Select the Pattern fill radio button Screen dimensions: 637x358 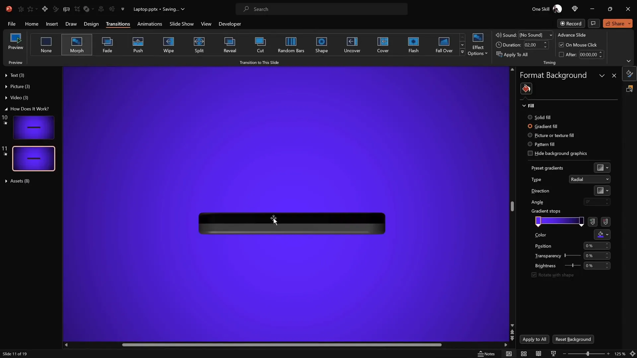(x=530, y=144)
